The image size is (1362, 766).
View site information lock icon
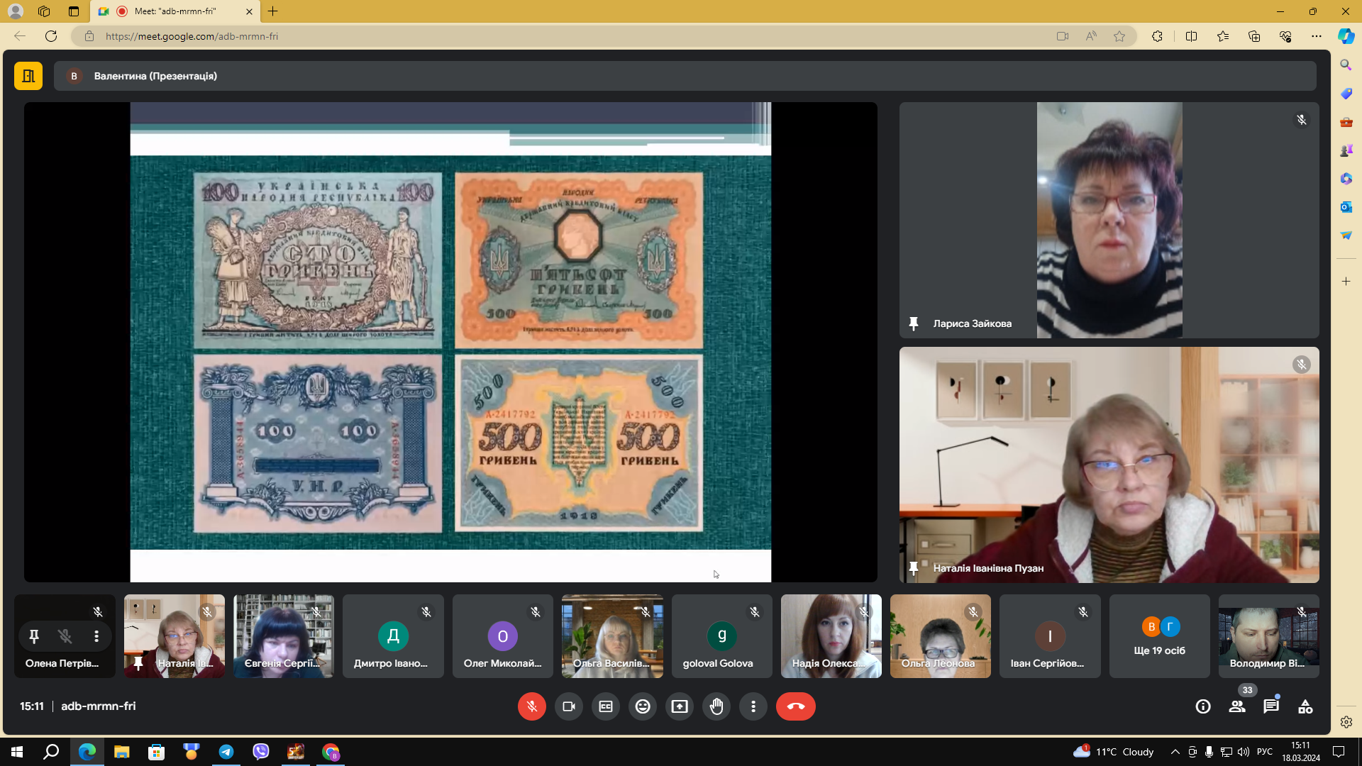[89, 36]
